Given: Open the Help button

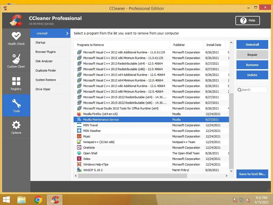Looking at the screenshot, I should pyautogui.click(x=248, y=20).
